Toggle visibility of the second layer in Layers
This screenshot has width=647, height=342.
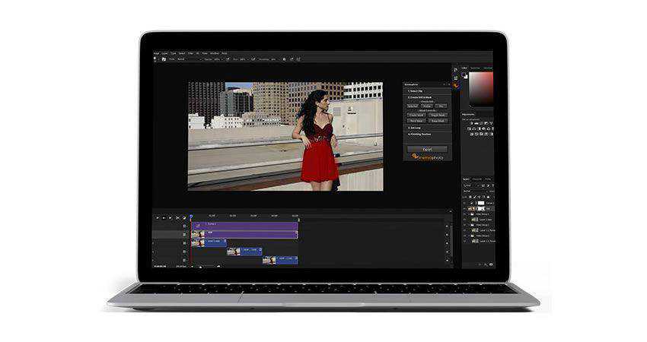(x=465, y=209)
